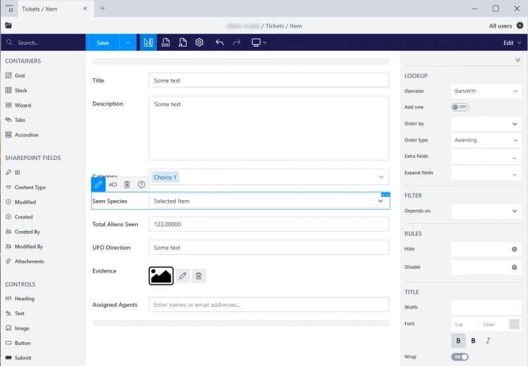The image size is (528, 366).
Task: Toggle the Add new switch
Action: coord(459,107)
